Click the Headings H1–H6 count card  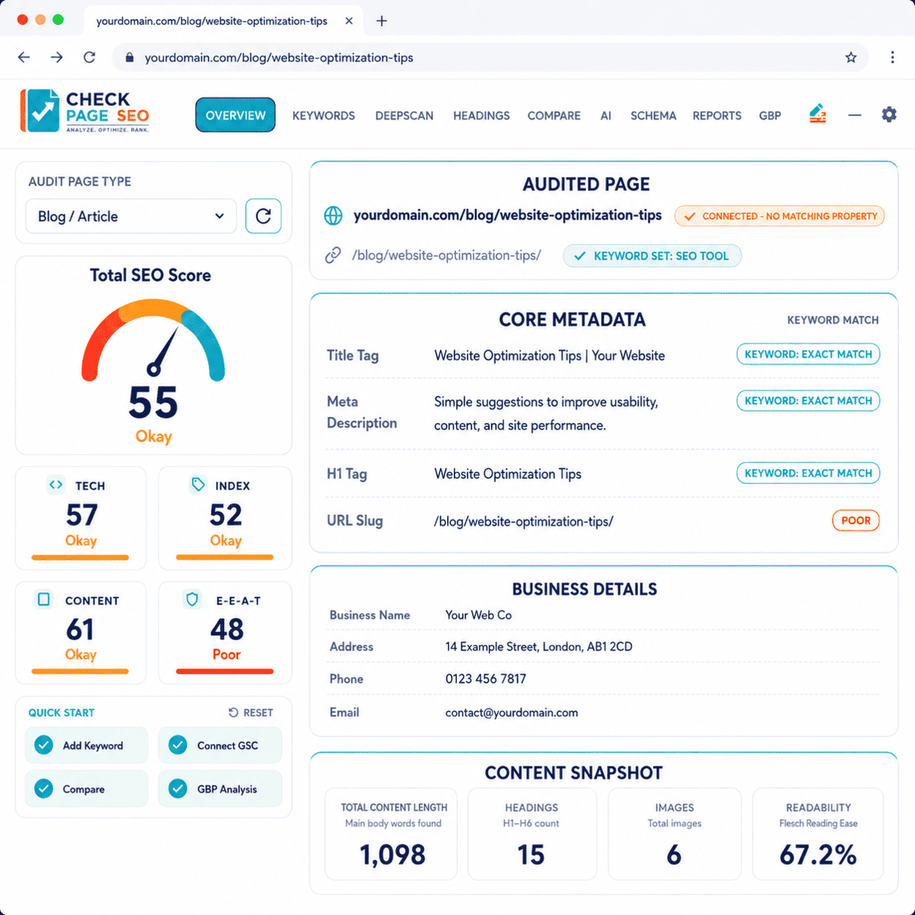[532, 834]
